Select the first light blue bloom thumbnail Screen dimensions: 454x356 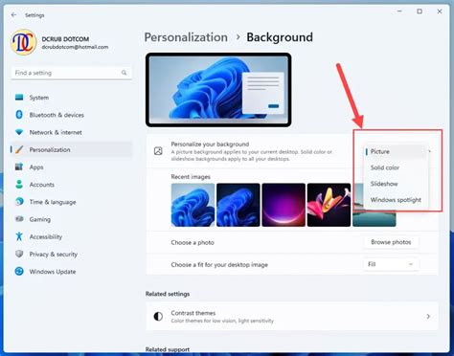[x=193, y=205]
